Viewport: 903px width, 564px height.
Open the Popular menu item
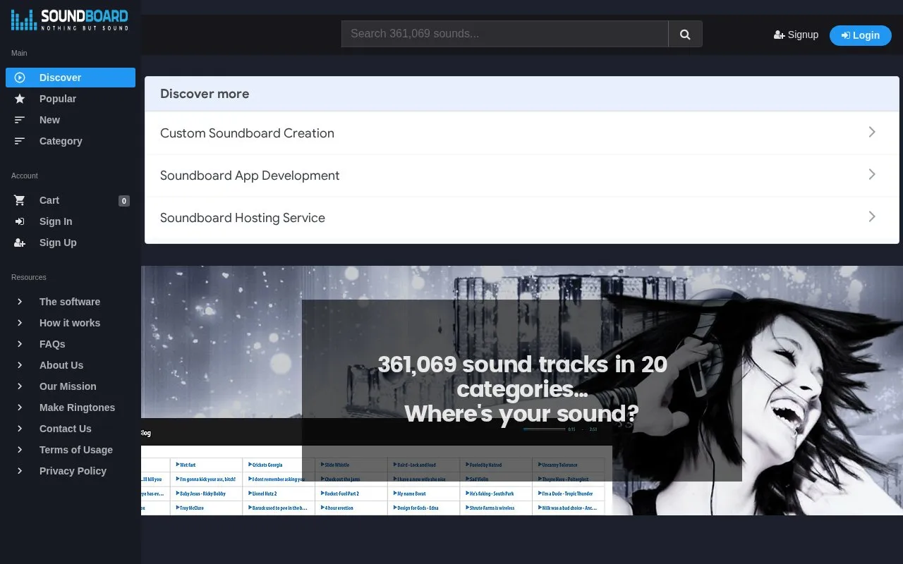pyautogui.click(x=71, y=99)
